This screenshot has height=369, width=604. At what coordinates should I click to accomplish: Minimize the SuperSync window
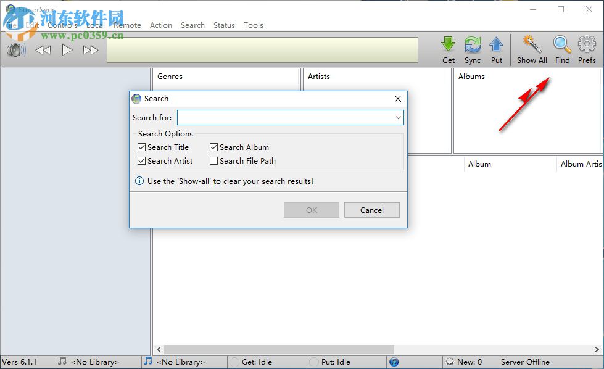[533, 9]
